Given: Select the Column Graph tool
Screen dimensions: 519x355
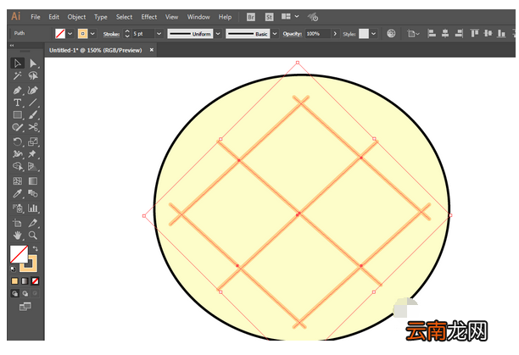Looking at the screenshot, I should point(32,208).
